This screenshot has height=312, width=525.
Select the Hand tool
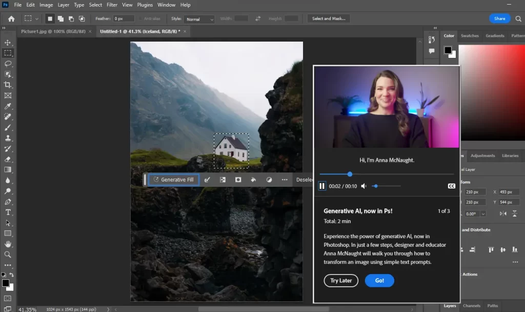[x=8, y=244]
